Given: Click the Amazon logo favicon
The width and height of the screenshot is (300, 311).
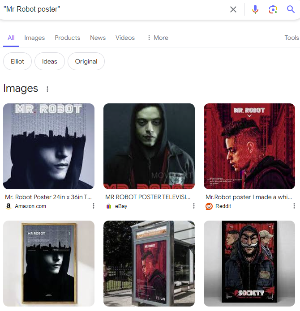Looking at the screenshot, I should 9,206.
